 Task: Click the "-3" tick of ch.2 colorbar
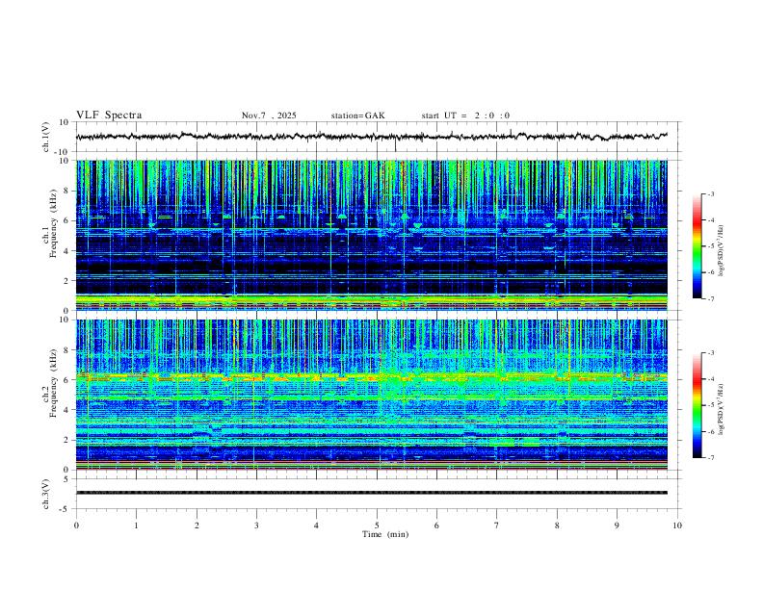[710, 353]
